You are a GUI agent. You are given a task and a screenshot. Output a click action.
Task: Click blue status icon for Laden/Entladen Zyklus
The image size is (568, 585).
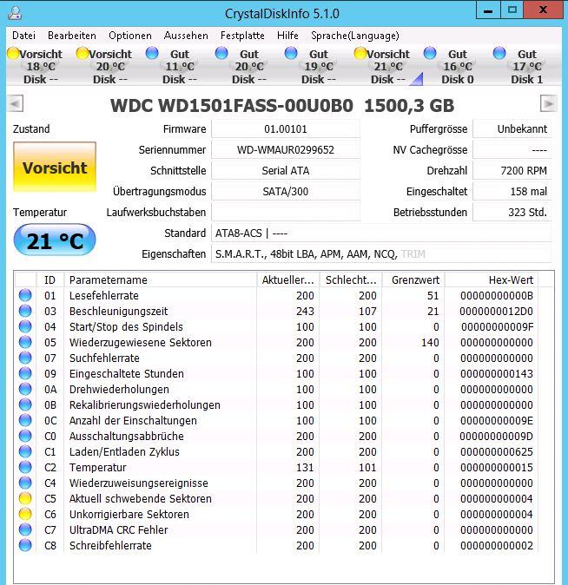(x=25, y=451)
